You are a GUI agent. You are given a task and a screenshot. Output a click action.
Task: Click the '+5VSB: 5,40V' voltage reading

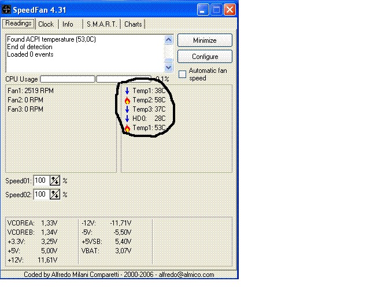click(106, 242)
